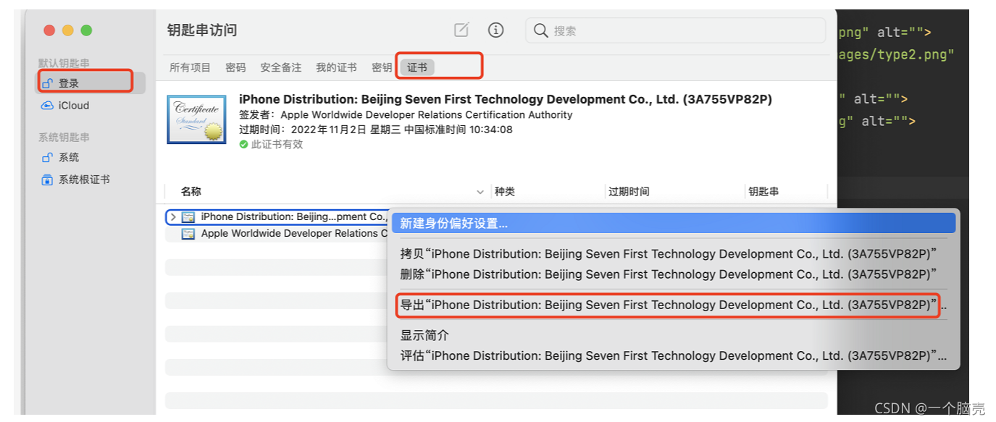
Task: Switch to the 所有项目 tab
Action: tap(190, 67)
